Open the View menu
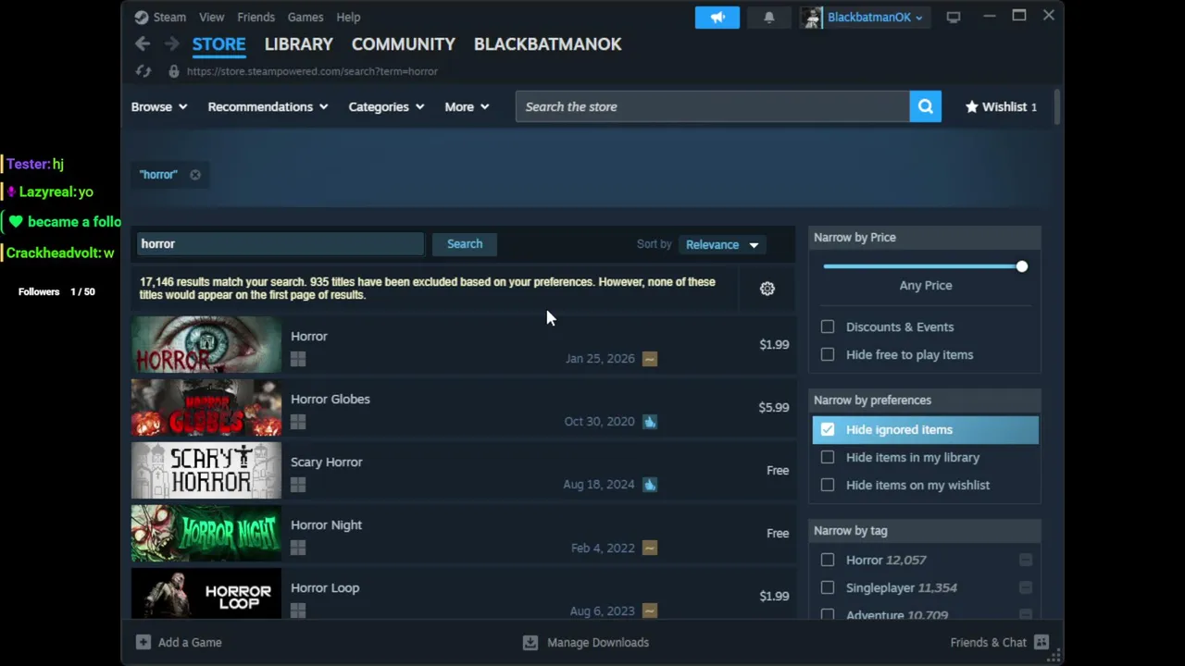The image size is (1185, 666). point(211,17)
